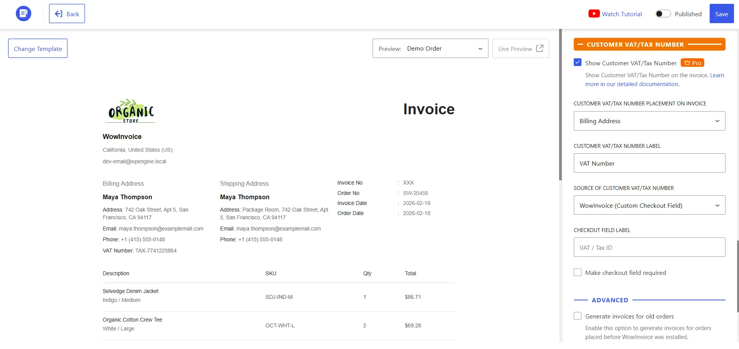Toggle the Published switch
739x349 pixels.
(663, 14)
